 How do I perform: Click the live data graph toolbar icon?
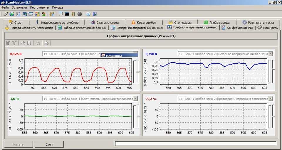point(31,14)
